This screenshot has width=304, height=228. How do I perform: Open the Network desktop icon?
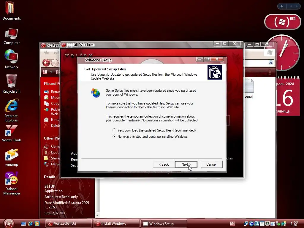tap(12, 59)
